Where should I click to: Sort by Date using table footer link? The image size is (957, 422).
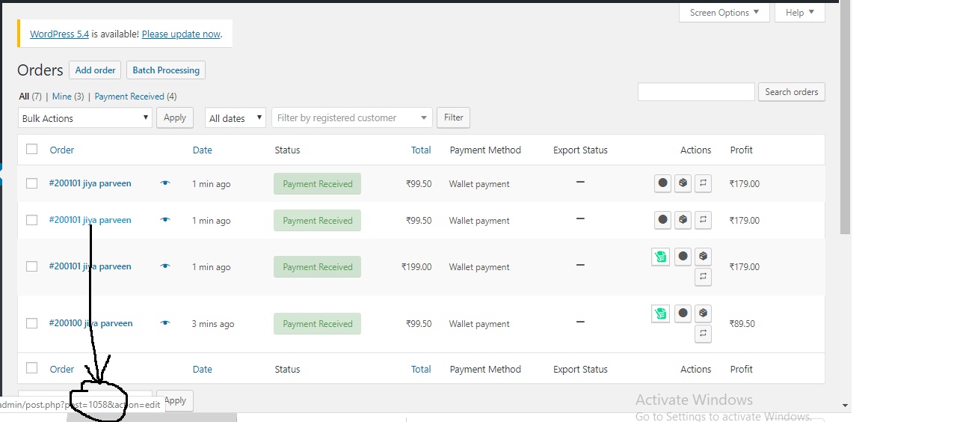[x=203, y=369]
